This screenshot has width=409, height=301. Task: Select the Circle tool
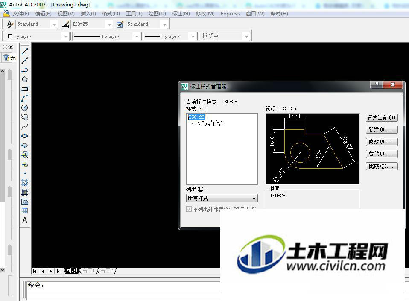coord(25,108)
